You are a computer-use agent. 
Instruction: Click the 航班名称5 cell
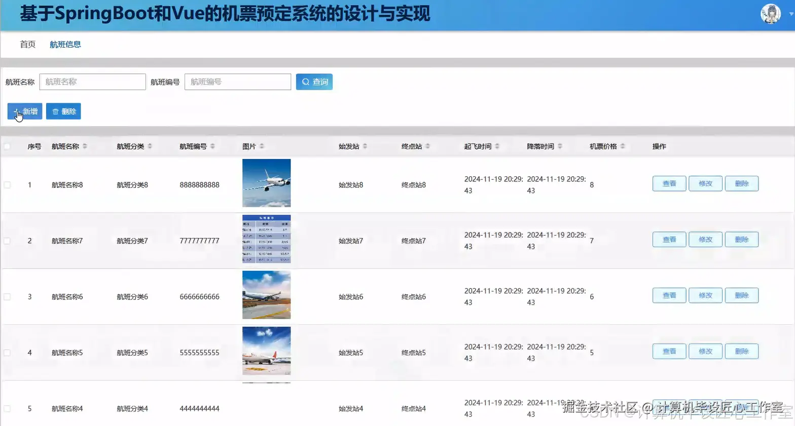[67, 353]
